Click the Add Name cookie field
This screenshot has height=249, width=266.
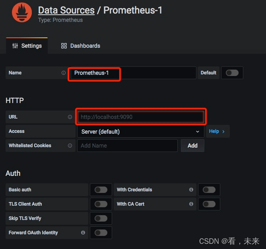(x=127, y=146)
